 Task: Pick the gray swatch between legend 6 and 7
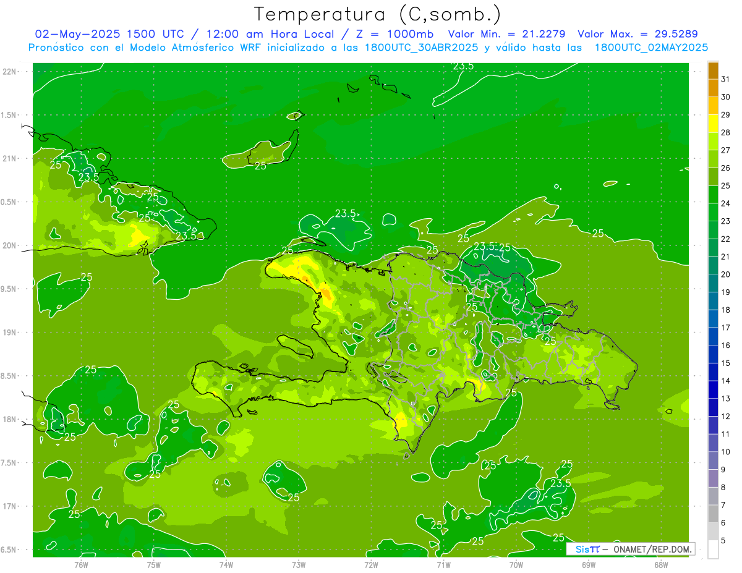click(x=713, y=514)
